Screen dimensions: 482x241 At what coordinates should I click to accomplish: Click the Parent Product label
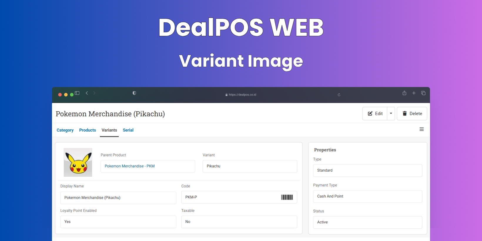coord(113,155)
